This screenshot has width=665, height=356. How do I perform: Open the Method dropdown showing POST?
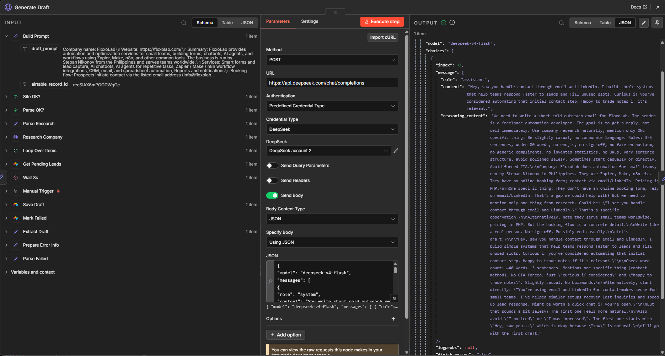point(332,60)
